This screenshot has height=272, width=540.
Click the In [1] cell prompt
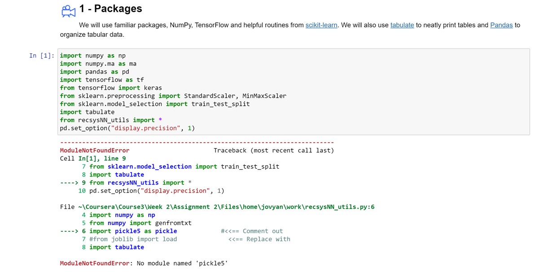(x=42, y=56)
